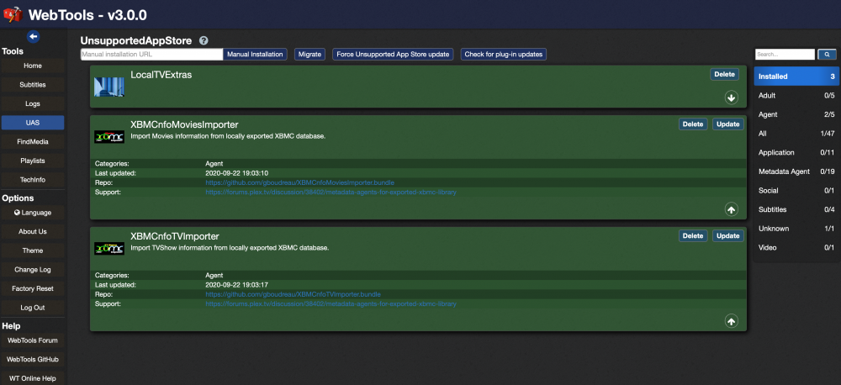Click the WebTools toolbox logo icon

(13, 13)
